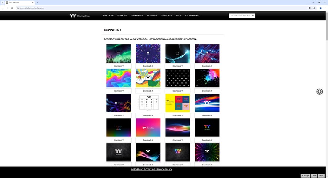Open the Important Notice of Privacy Policy link

pyautogui.click(x=151, y=169)
